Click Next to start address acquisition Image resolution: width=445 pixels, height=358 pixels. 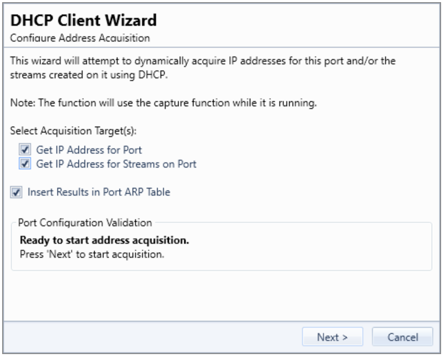click(332, 337)
